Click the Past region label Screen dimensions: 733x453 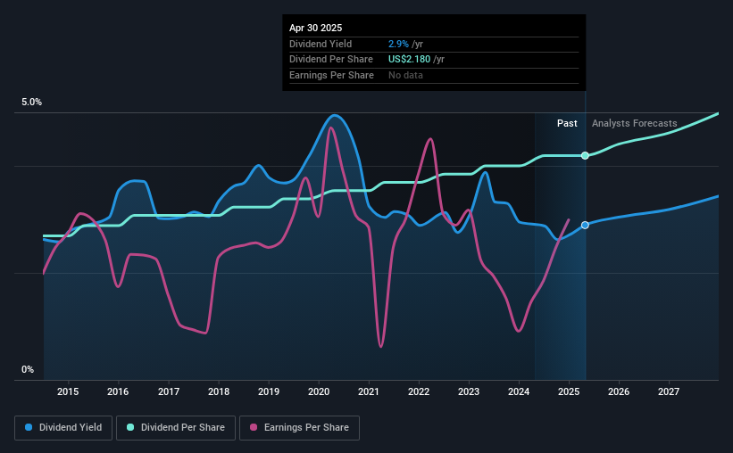click(567, 123)
